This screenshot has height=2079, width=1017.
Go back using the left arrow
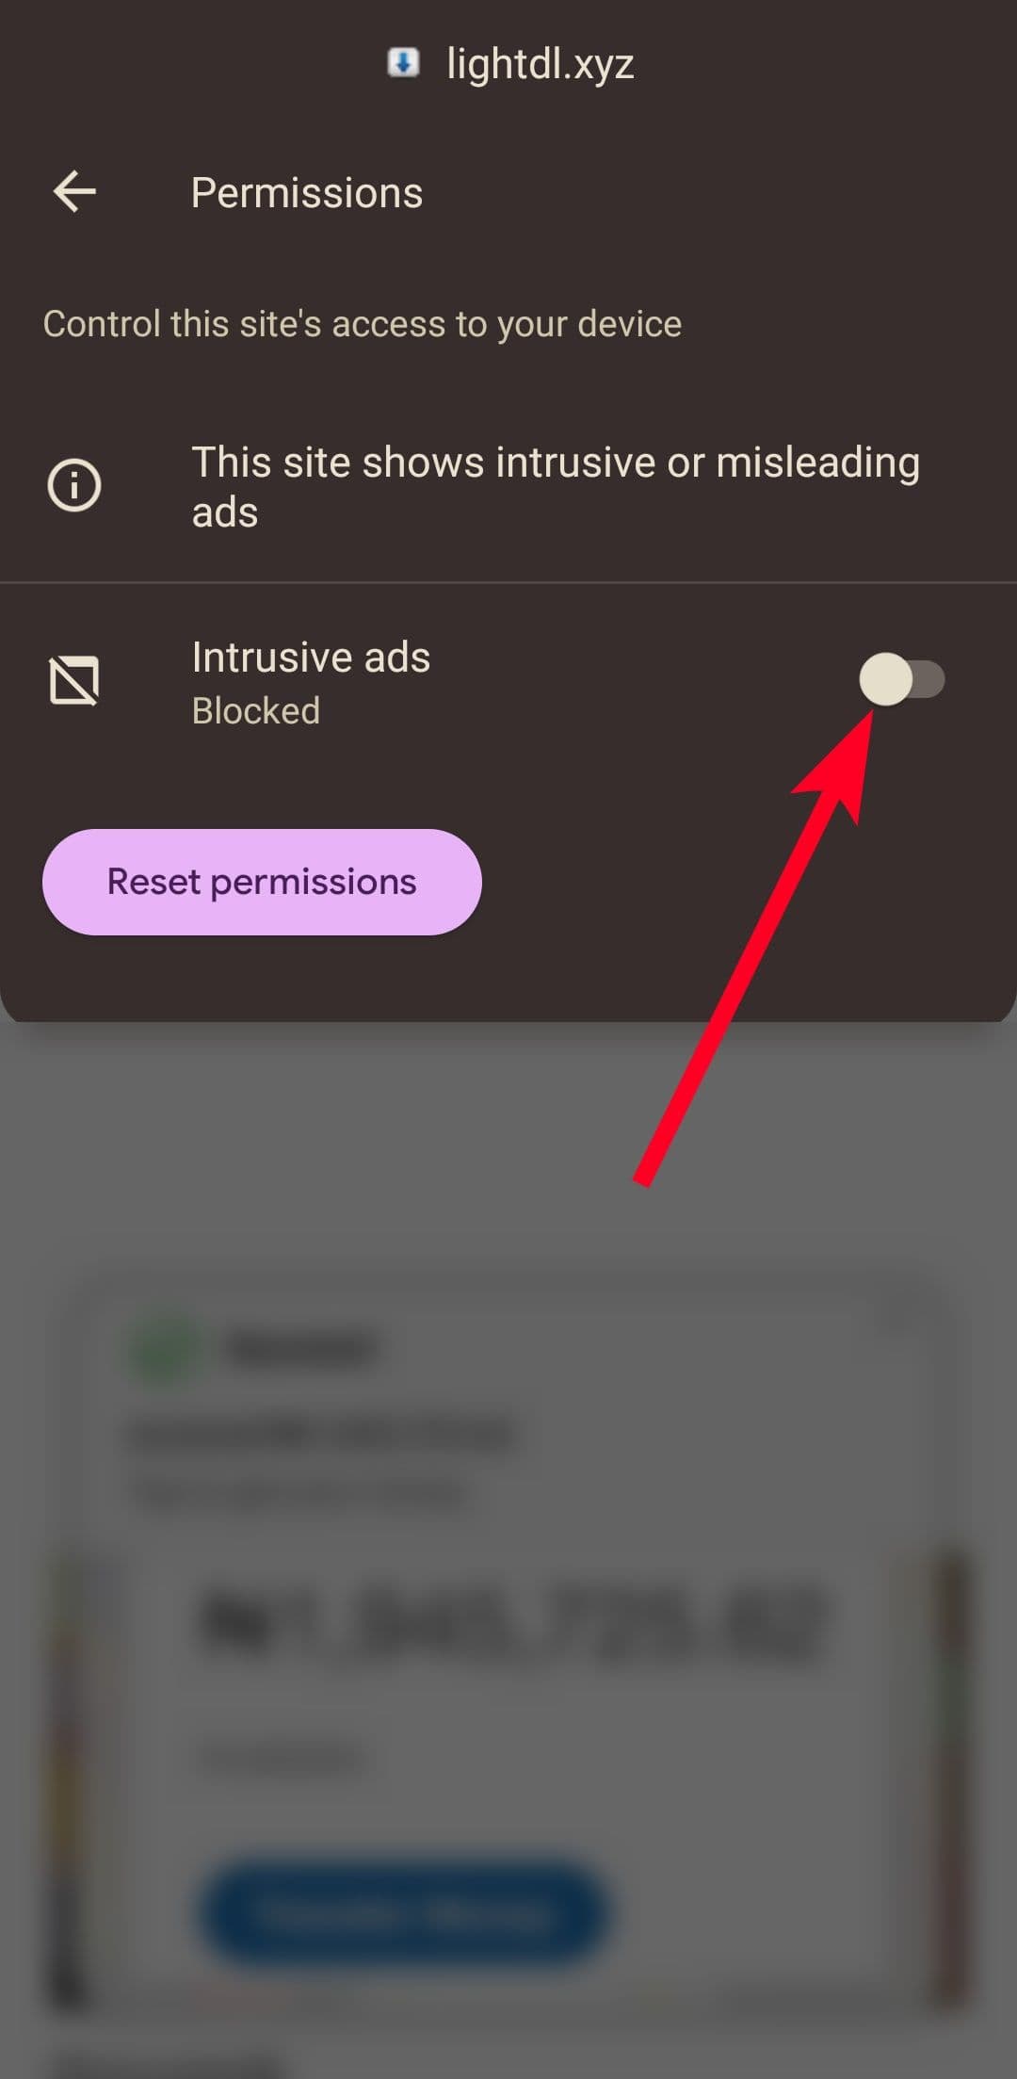coord(74,192)
